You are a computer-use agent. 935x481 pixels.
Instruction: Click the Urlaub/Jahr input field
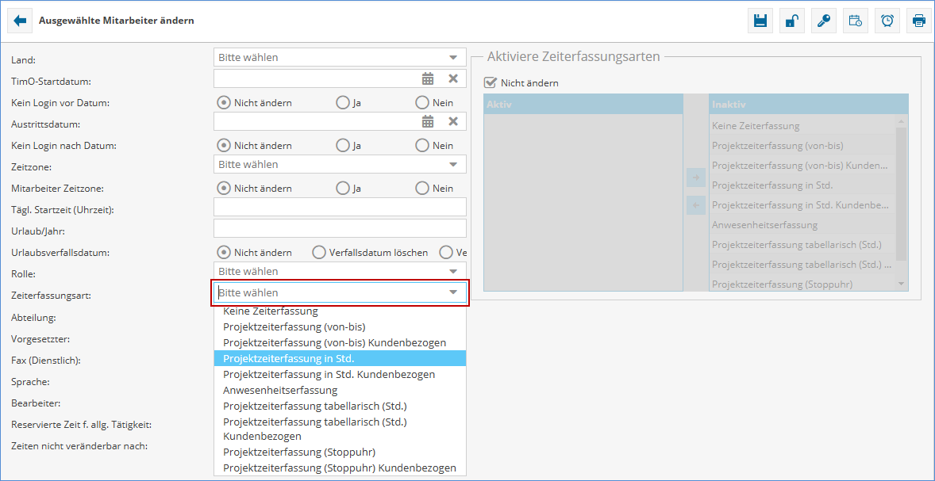click(x=340, y=228)
